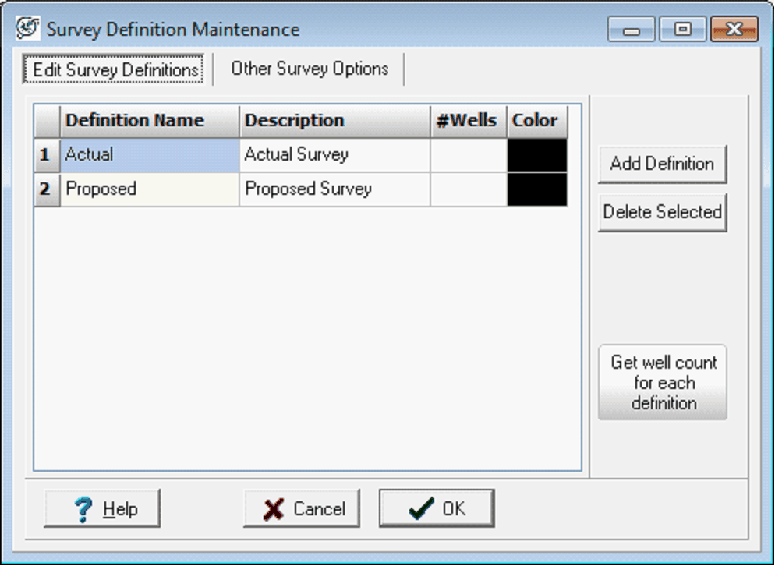This screenshot has height=566, width=775.
Task: Select the Actual definition name cell
Action: [x=150, y=155]
